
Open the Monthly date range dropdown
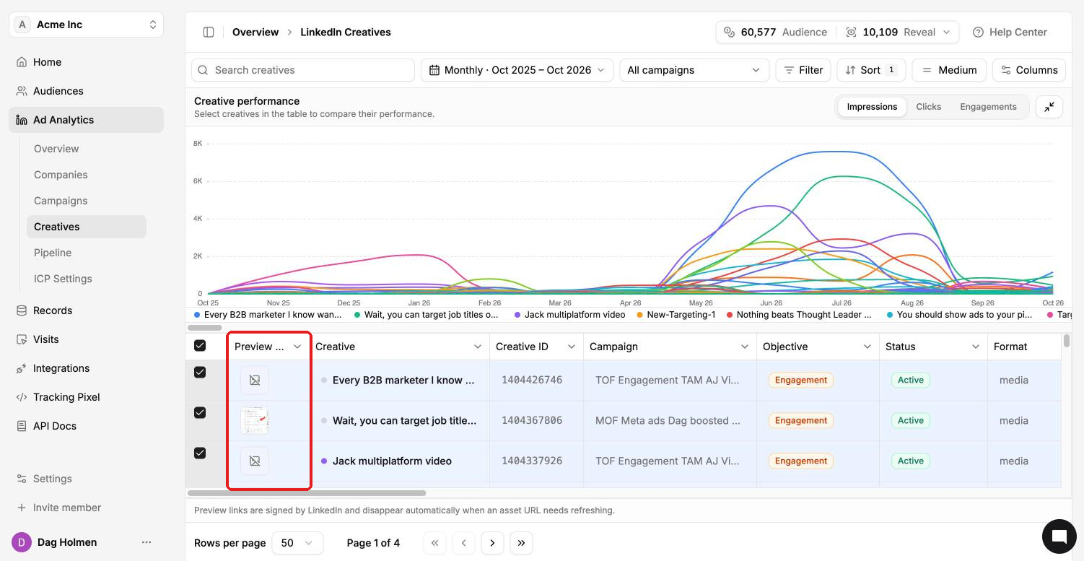pos(517,70)
